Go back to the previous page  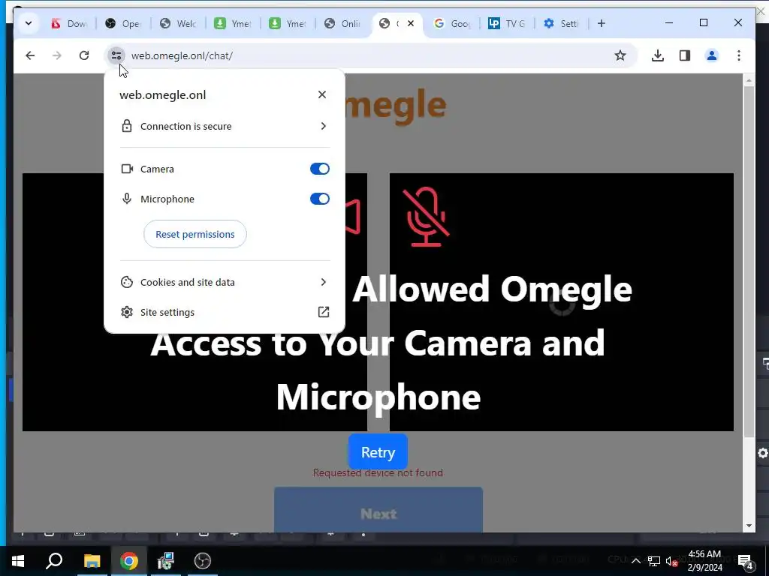tap(30, 55)
